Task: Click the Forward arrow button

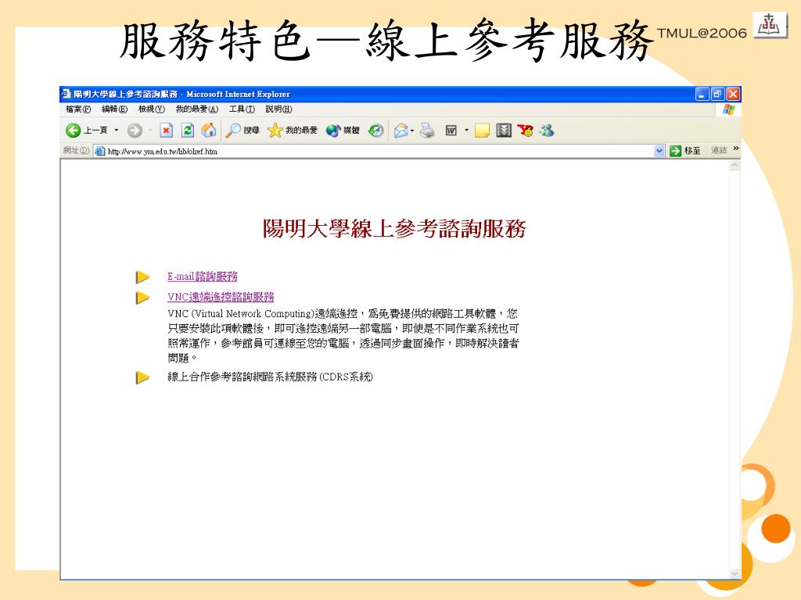Action: point(135,130)
